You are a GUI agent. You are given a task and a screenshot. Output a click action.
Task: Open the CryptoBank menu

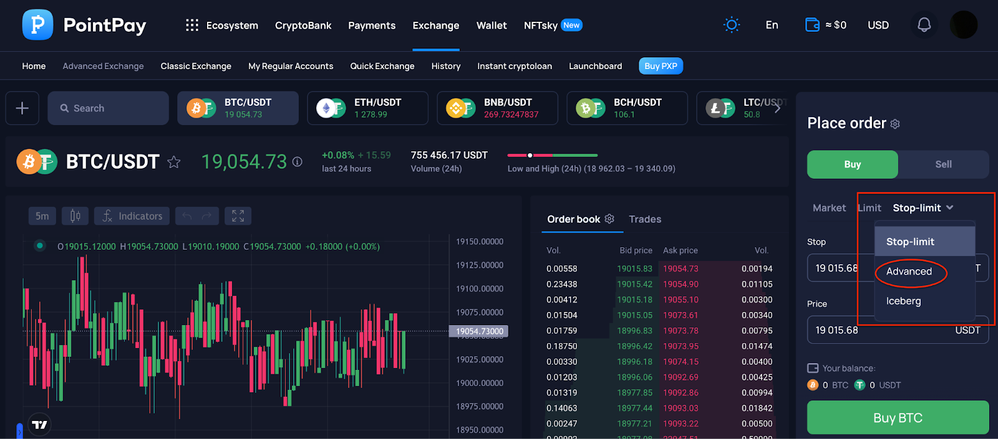(x=303, y=26)
